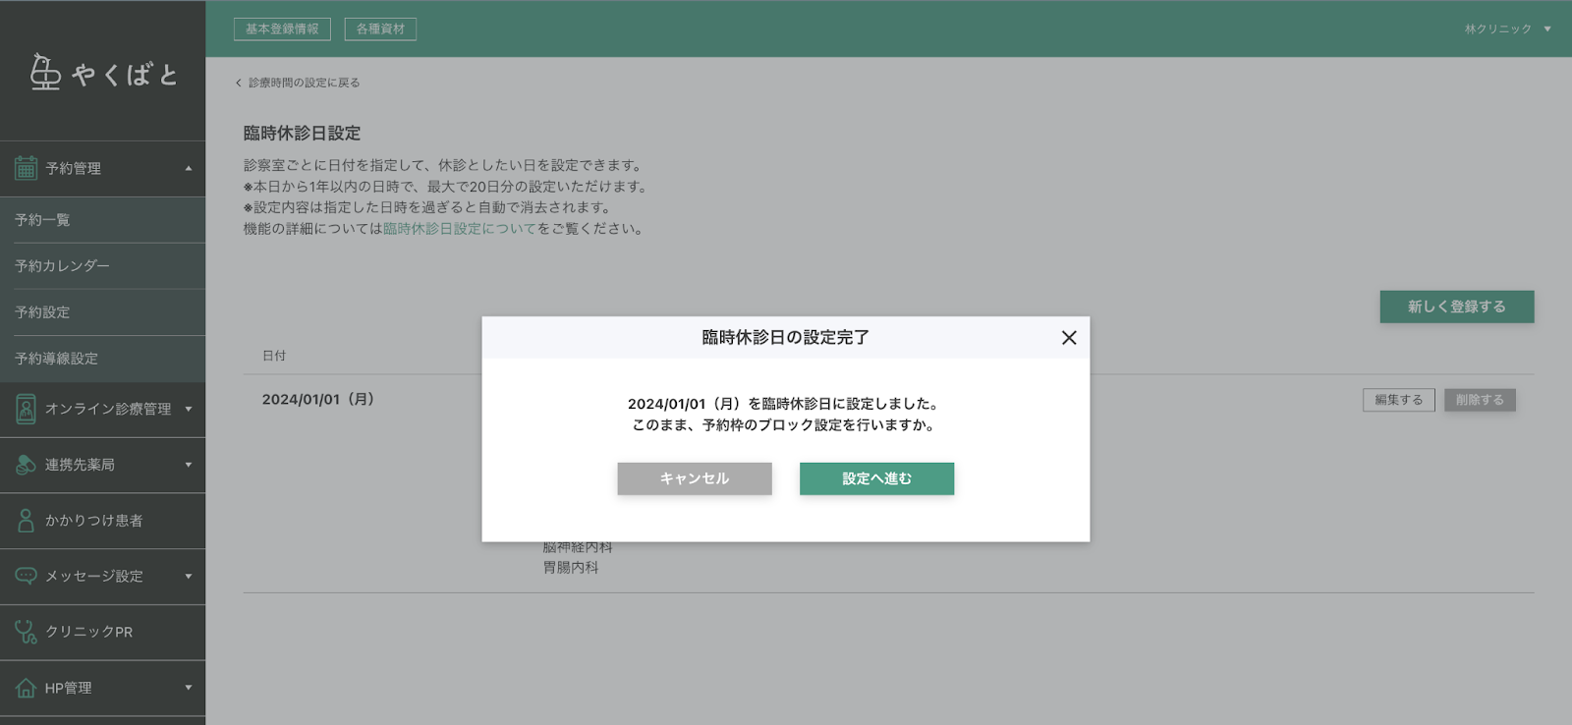
Task: Close the 臨時休診日の設定完了 dialog with X
Action: pos(1069,338)
